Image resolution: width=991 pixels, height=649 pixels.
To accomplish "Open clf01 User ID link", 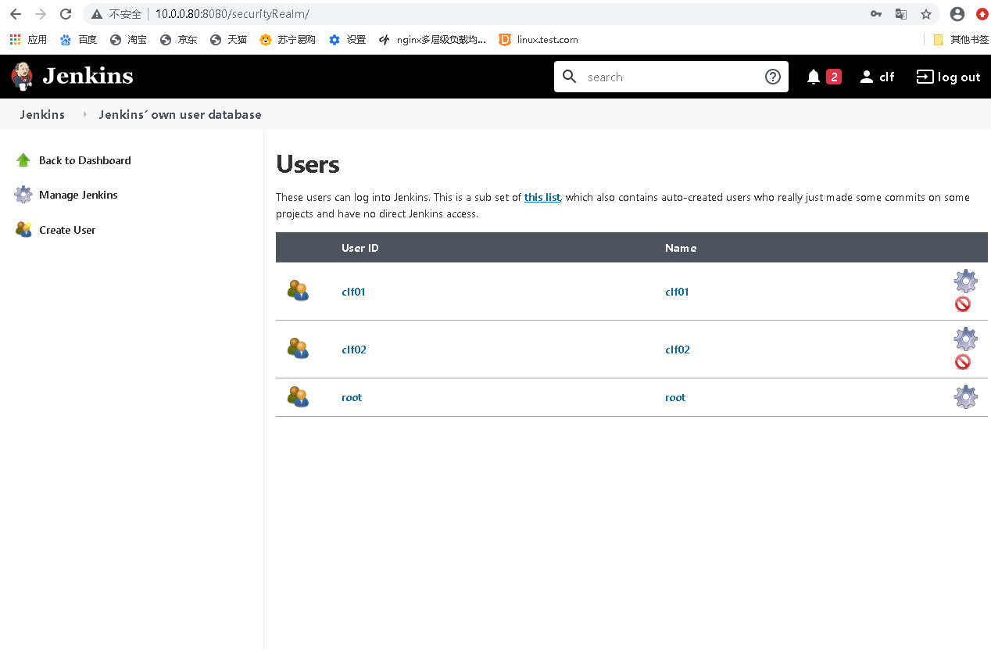I will coord(353,292).
